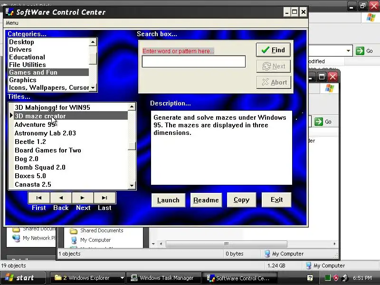Select My Network Places in left Explorer pane

tap(34, 238)
